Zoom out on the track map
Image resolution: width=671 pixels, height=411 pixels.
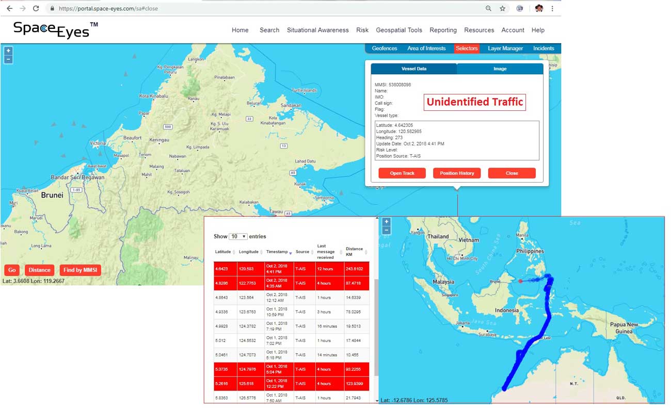[x=386, y=230]
